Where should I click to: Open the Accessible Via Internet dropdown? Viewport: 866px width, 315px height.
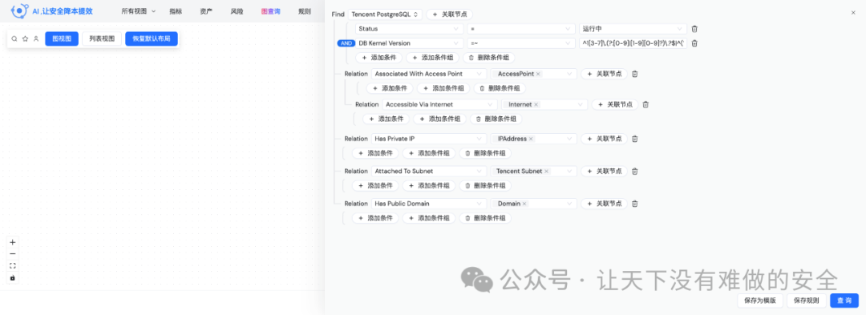(x=439, y=104)
